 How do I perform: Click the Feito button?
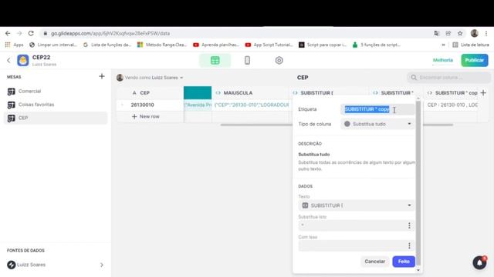tap(404, 262)
